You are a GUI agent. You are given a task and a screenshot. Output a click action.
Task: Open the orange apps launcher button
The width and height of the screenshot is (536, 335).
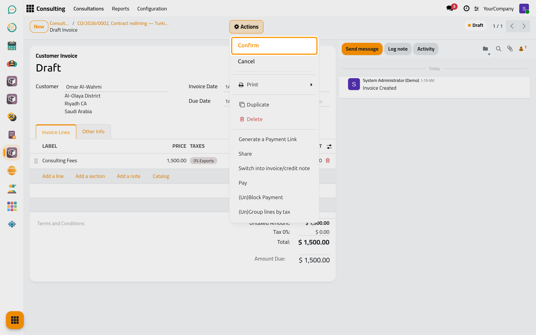point(15,320)
